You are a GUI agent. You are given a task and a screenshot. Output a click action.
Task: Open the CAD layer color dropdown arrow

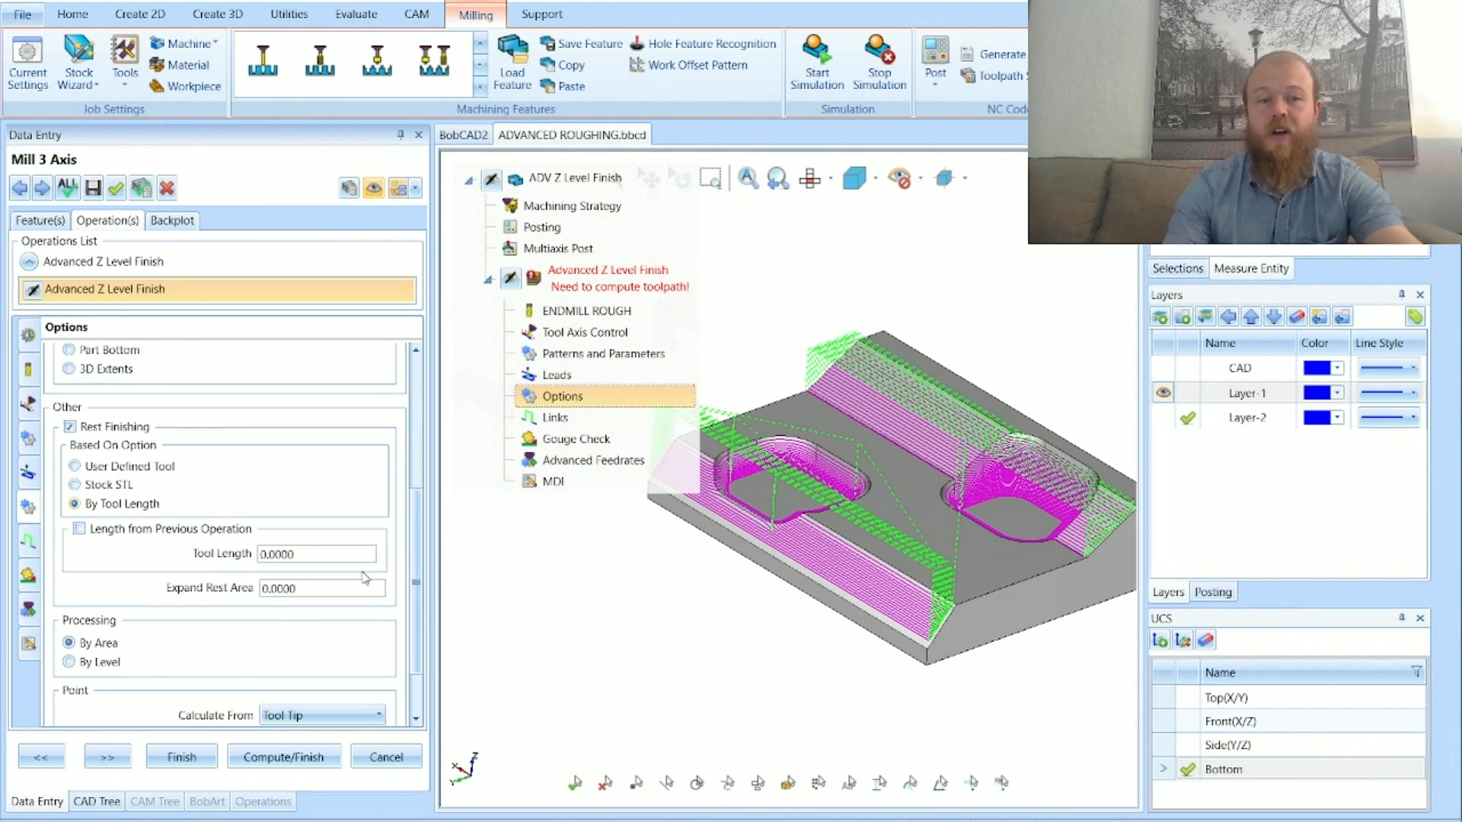[x=1337, y=368]
